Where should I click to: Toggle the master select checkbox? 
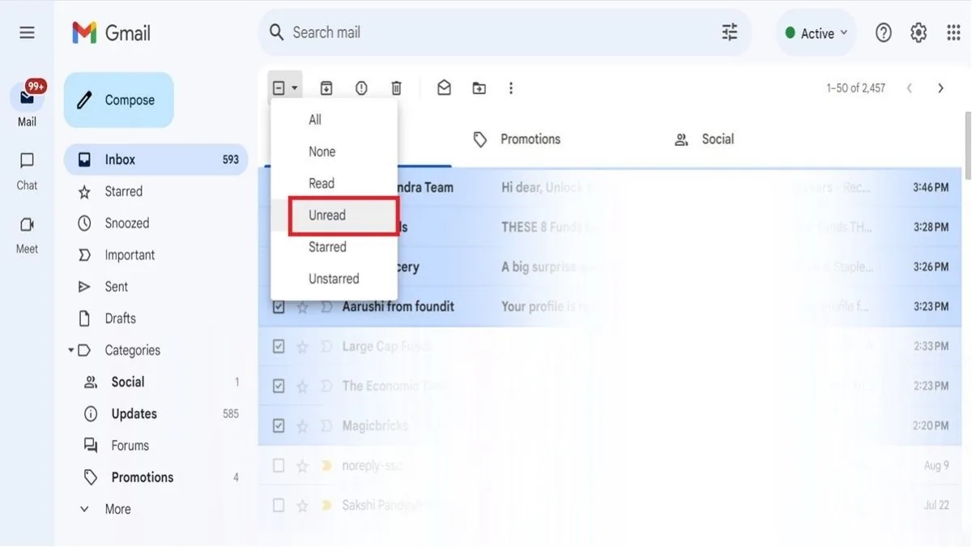(x=279, y=88)
